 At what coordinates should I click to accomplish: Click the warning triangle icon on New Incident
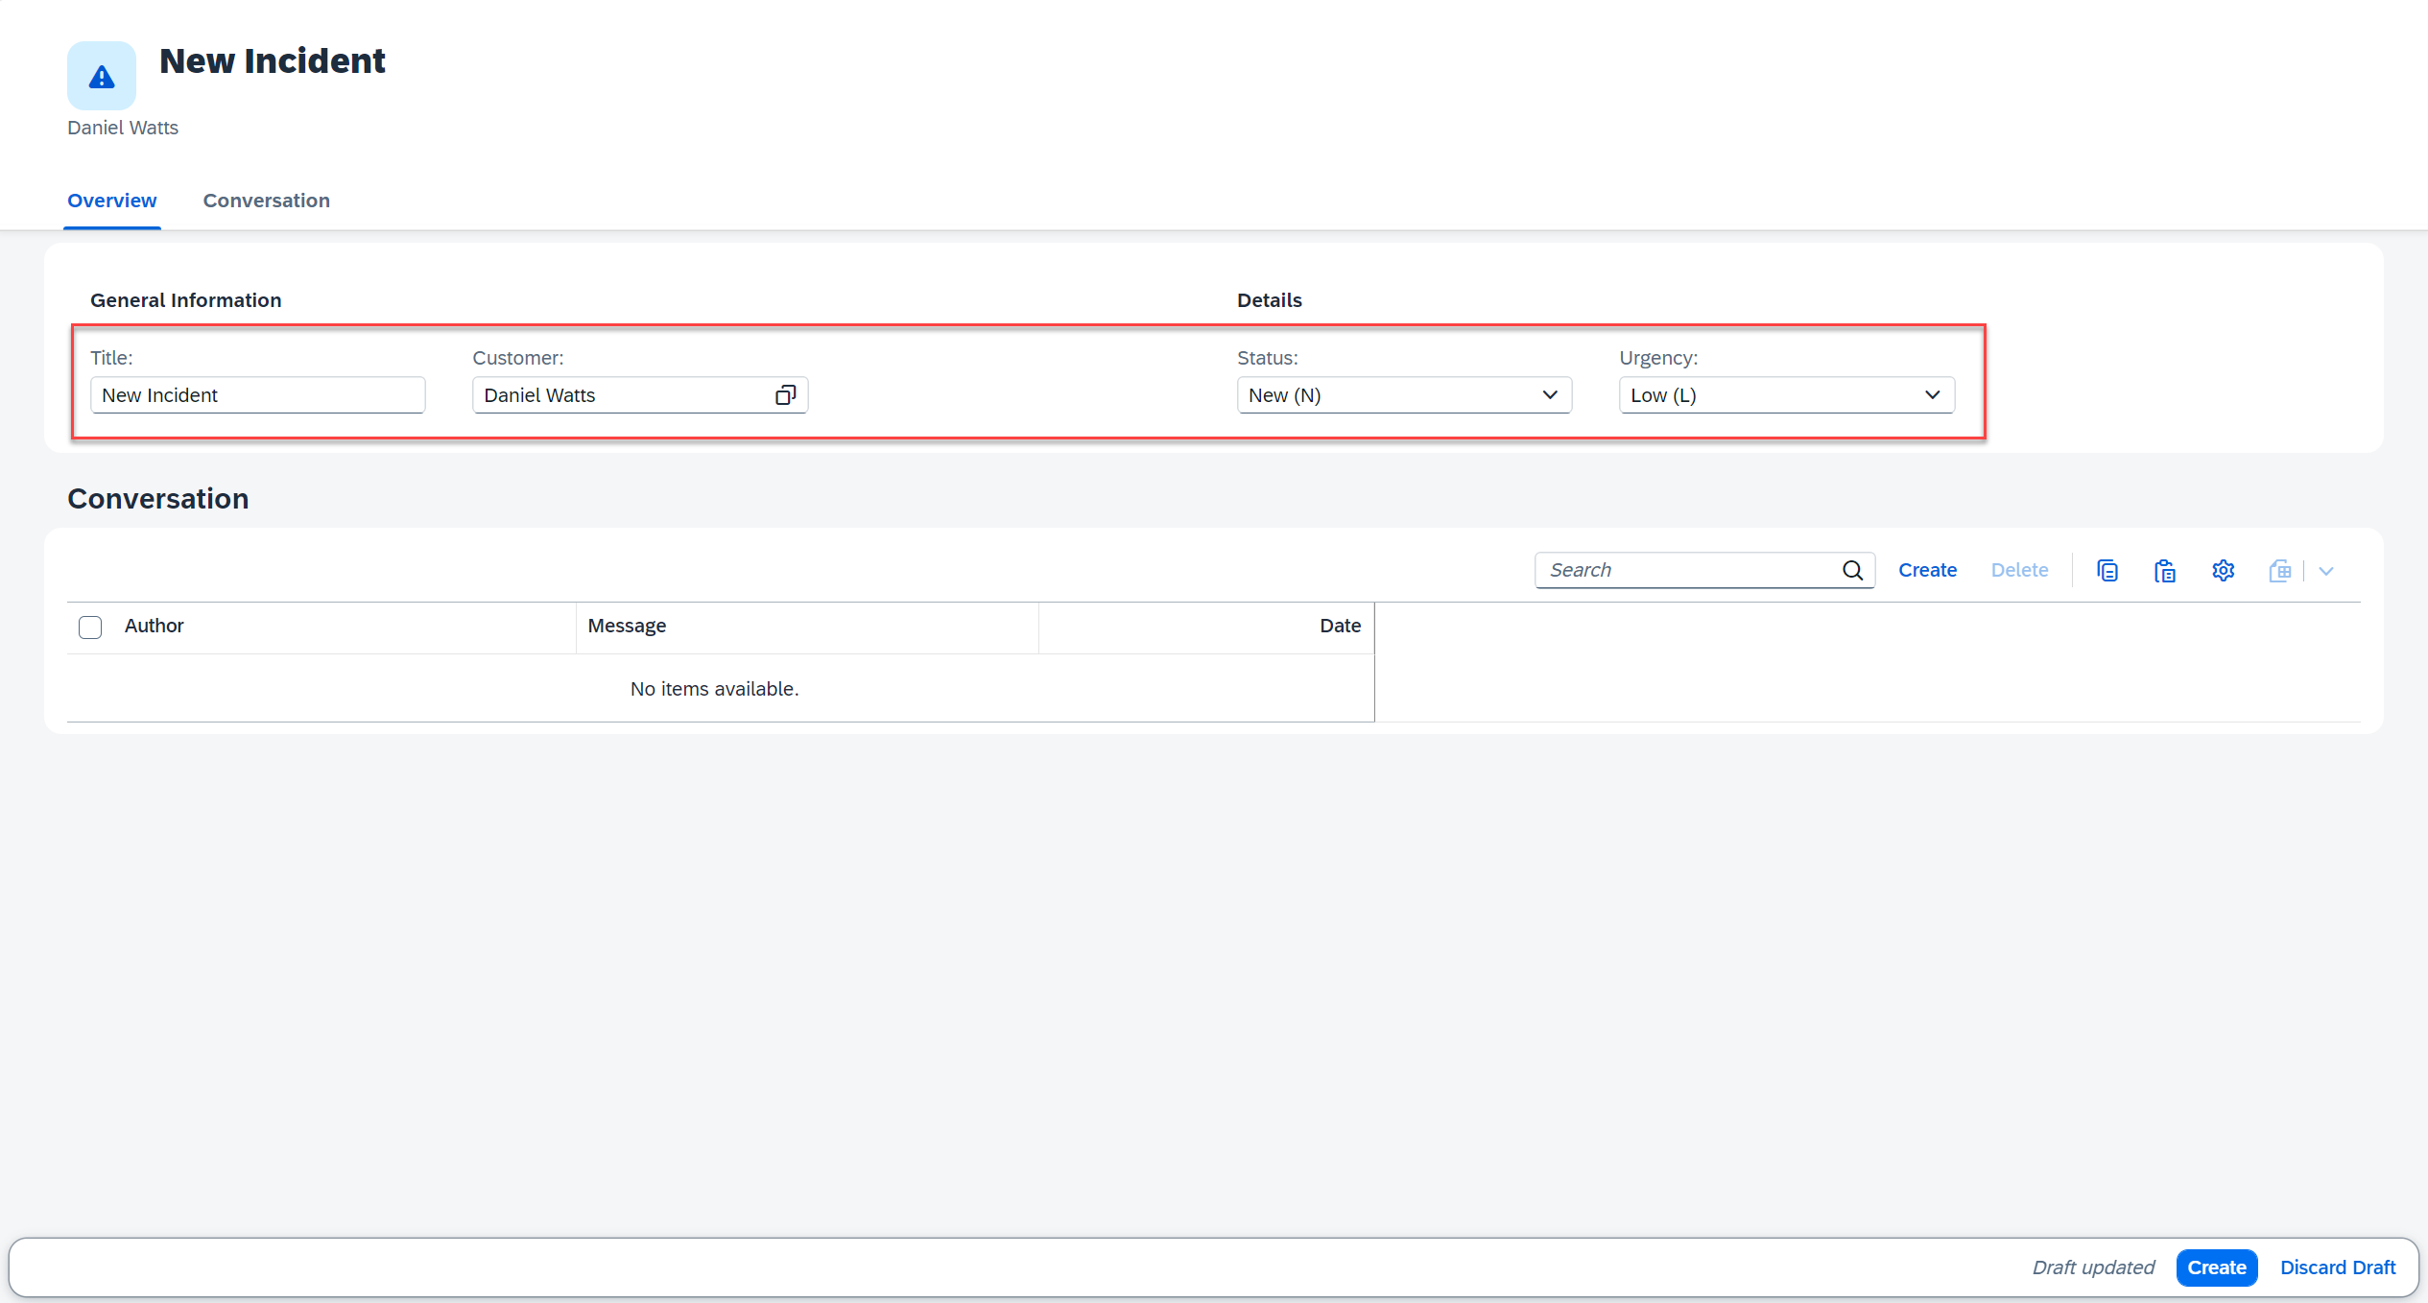[101, 77]
